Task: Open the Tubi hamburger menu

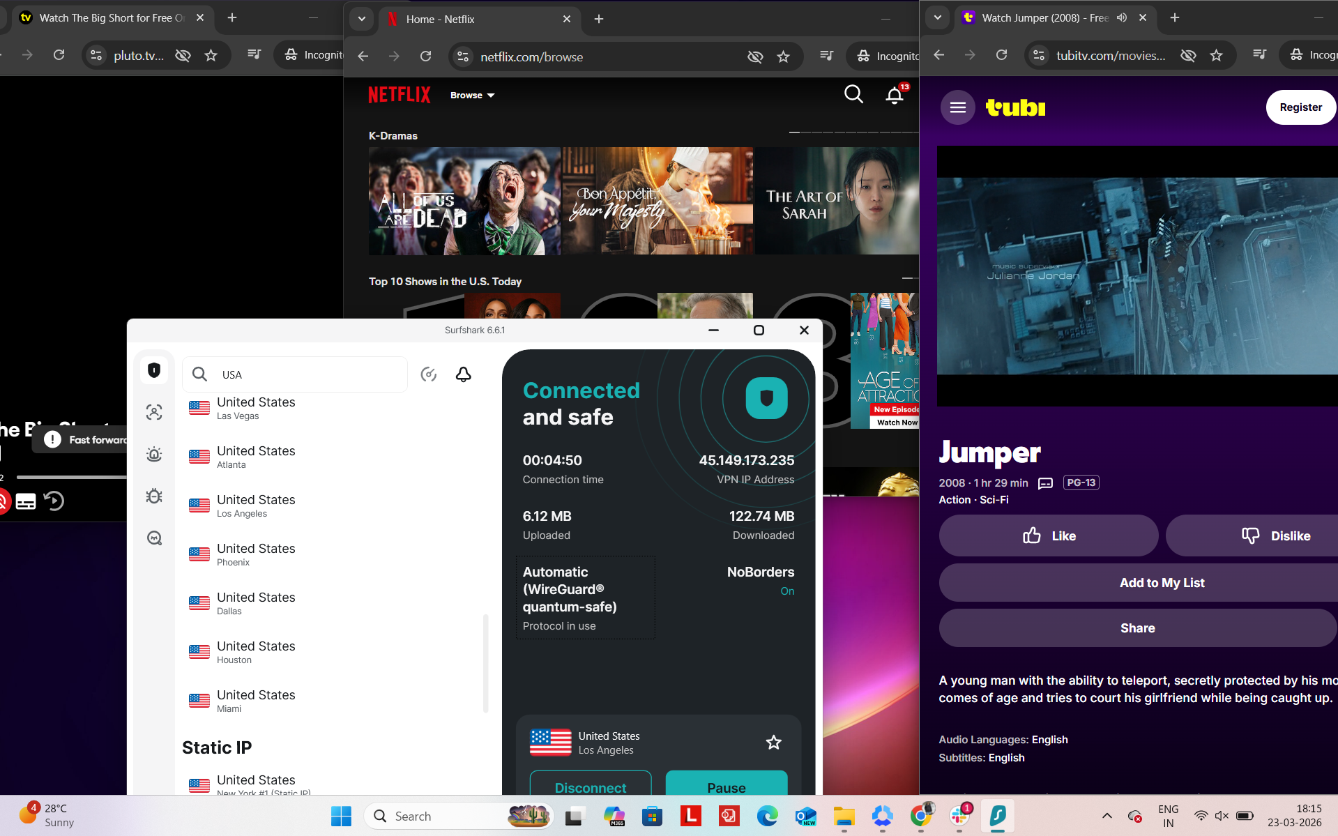Action: click(958, 107)
